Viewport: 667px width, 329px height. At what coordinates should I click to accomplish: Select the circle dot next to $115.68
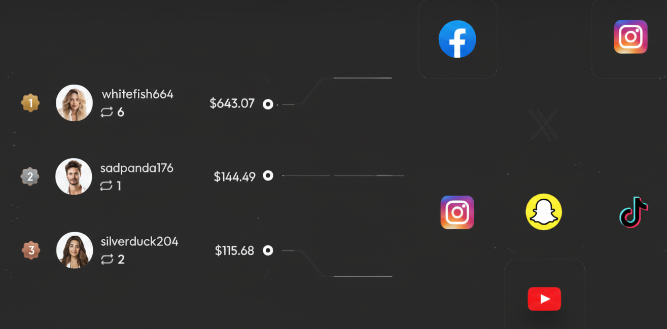pyautogui.click(x=268, y=250)
